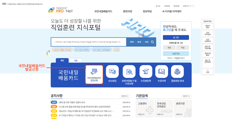This screenshot has width=232, height=119.
Task: Open the 한국산업인력공단 card
Action: tap(164, 109)
